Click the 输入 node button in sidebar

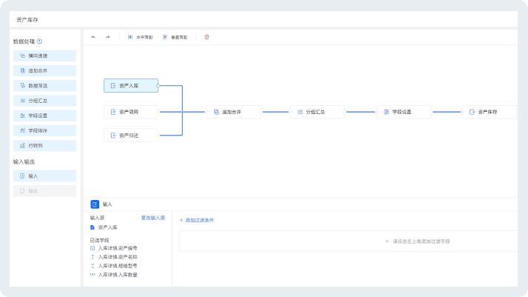pos(44,176)
